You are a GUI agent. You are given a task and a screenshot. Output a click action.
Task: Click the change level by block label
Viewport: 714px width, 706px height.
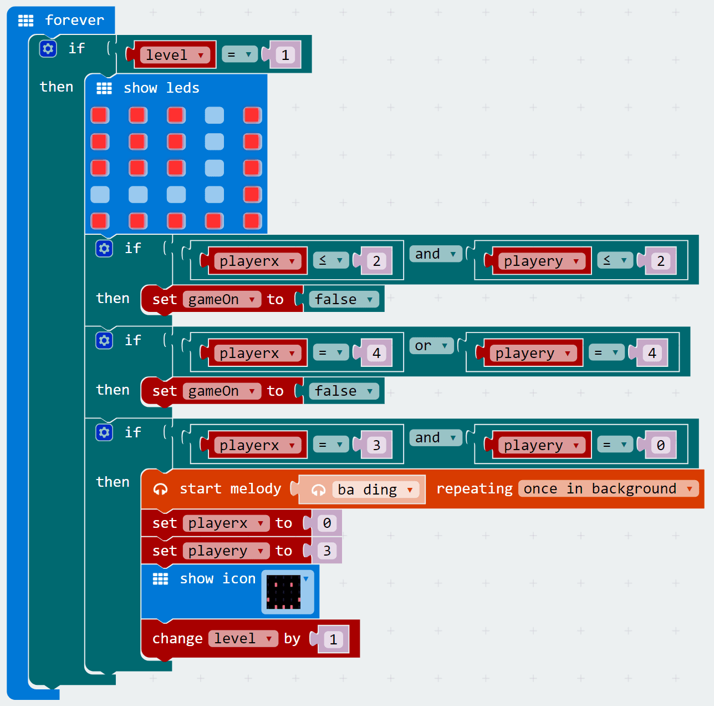pos(177,639)
